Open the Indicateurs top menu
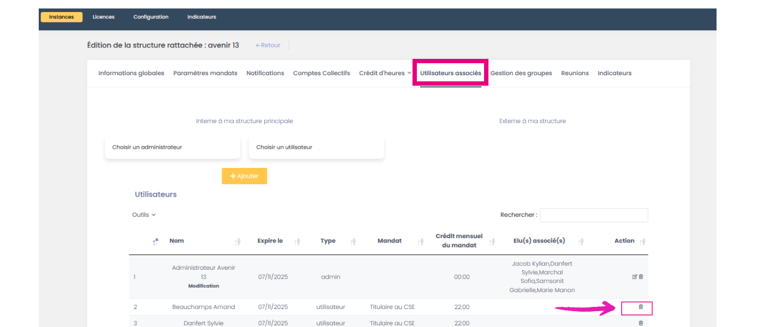Image resolution: width=764 pixels, height=327 pixels. click(x=202, y=17)
